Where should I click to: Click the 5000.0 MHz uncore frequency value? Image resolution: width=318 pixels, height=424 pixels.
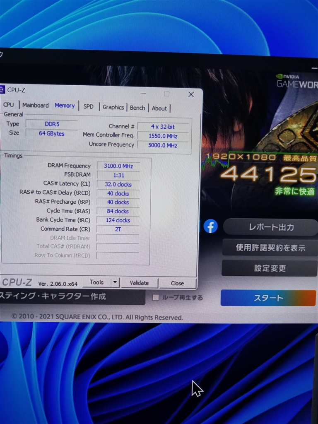[x=163, y=145]
